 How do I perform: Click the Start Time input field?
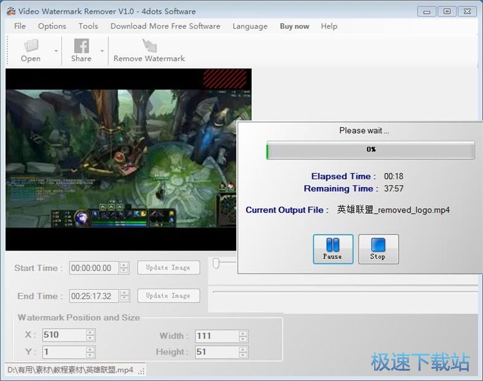[x=94, y=268]
